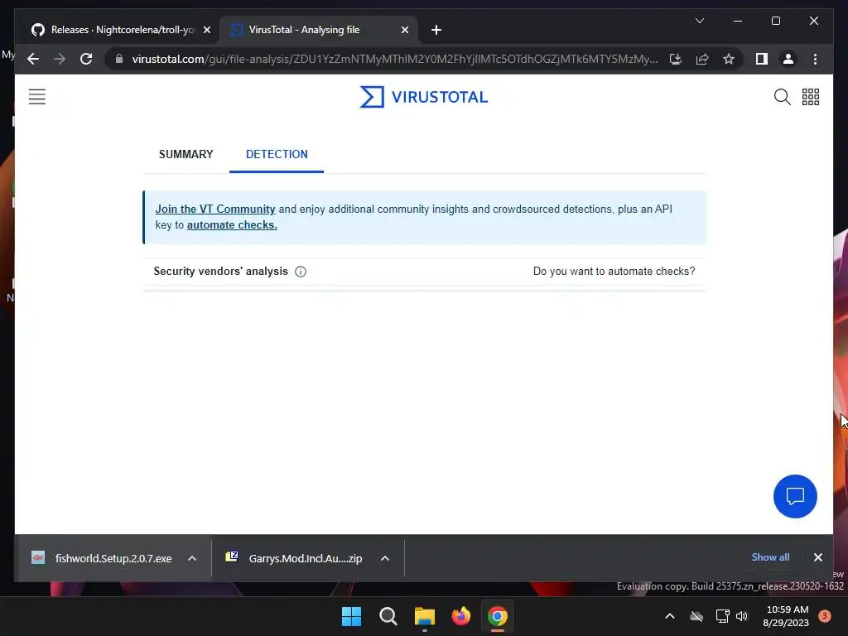The image size is (848, 636).
Task: Click the VirusTotal logo
Action: point(423,97)
